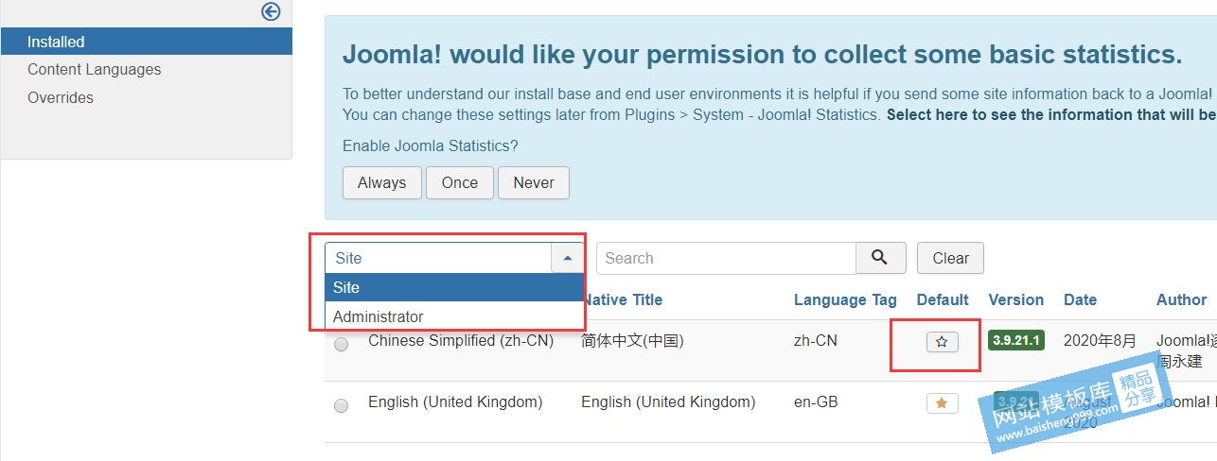Sort by Native Title column header
The width and height of the screenshot is (1217, 461).
pyautogui.click(x=622, y=299)
